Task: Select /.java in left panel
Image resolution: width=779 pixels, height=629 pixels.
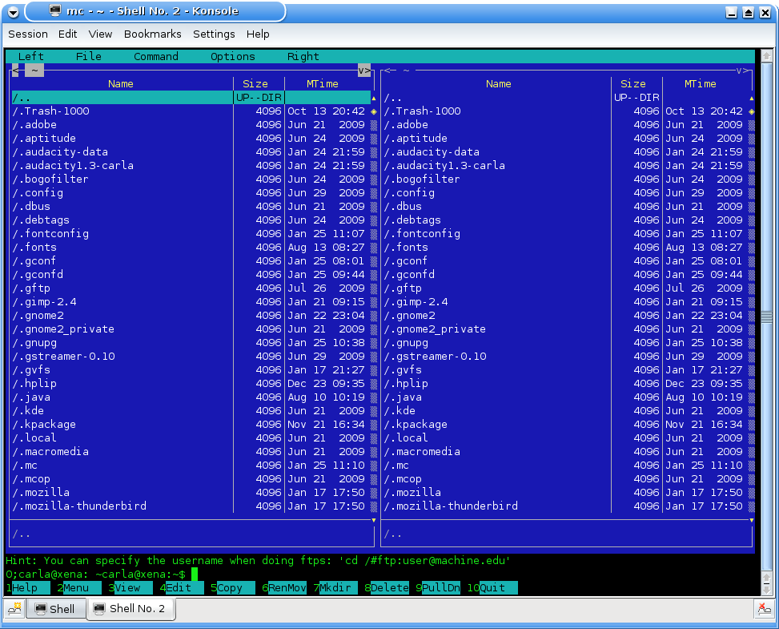Action: (191, 397)
